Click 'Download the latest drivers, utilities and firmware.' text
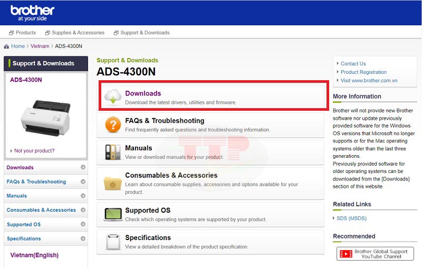Screen dimensions: 422x268 [180, 102]
